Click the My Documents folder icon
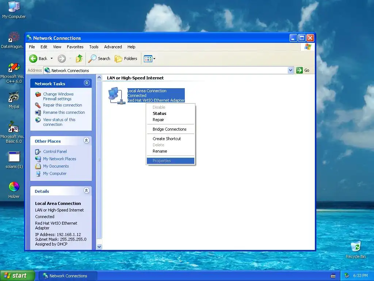The image size is (374, 281). pyautogui.click(x=38, y=166)
